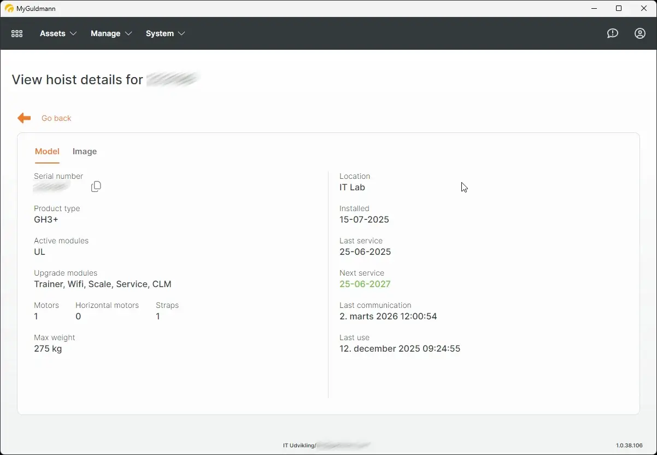This screenshot has height=455, width=657.
Task: Click the green next service date 25-06-2027
Action: (x=365, y=284)
